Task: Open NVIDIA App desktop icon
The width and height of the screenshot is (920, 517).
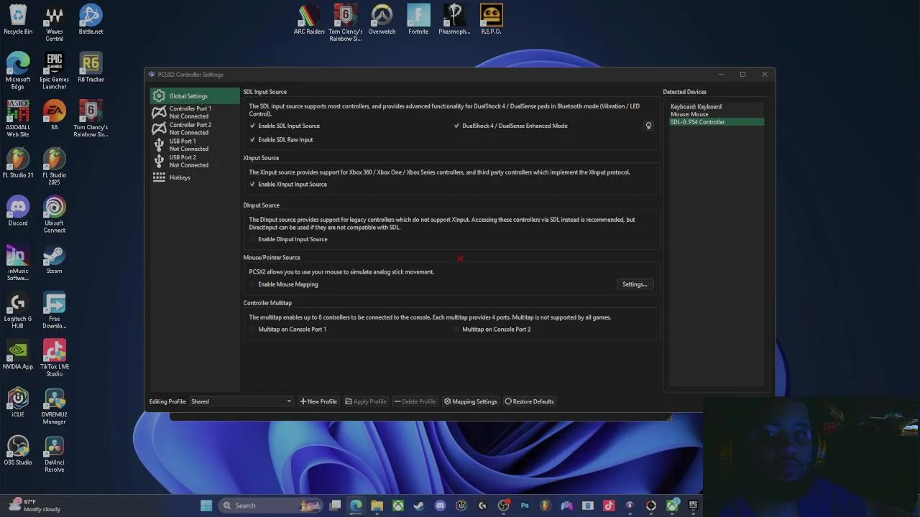Action: (18, 355)
